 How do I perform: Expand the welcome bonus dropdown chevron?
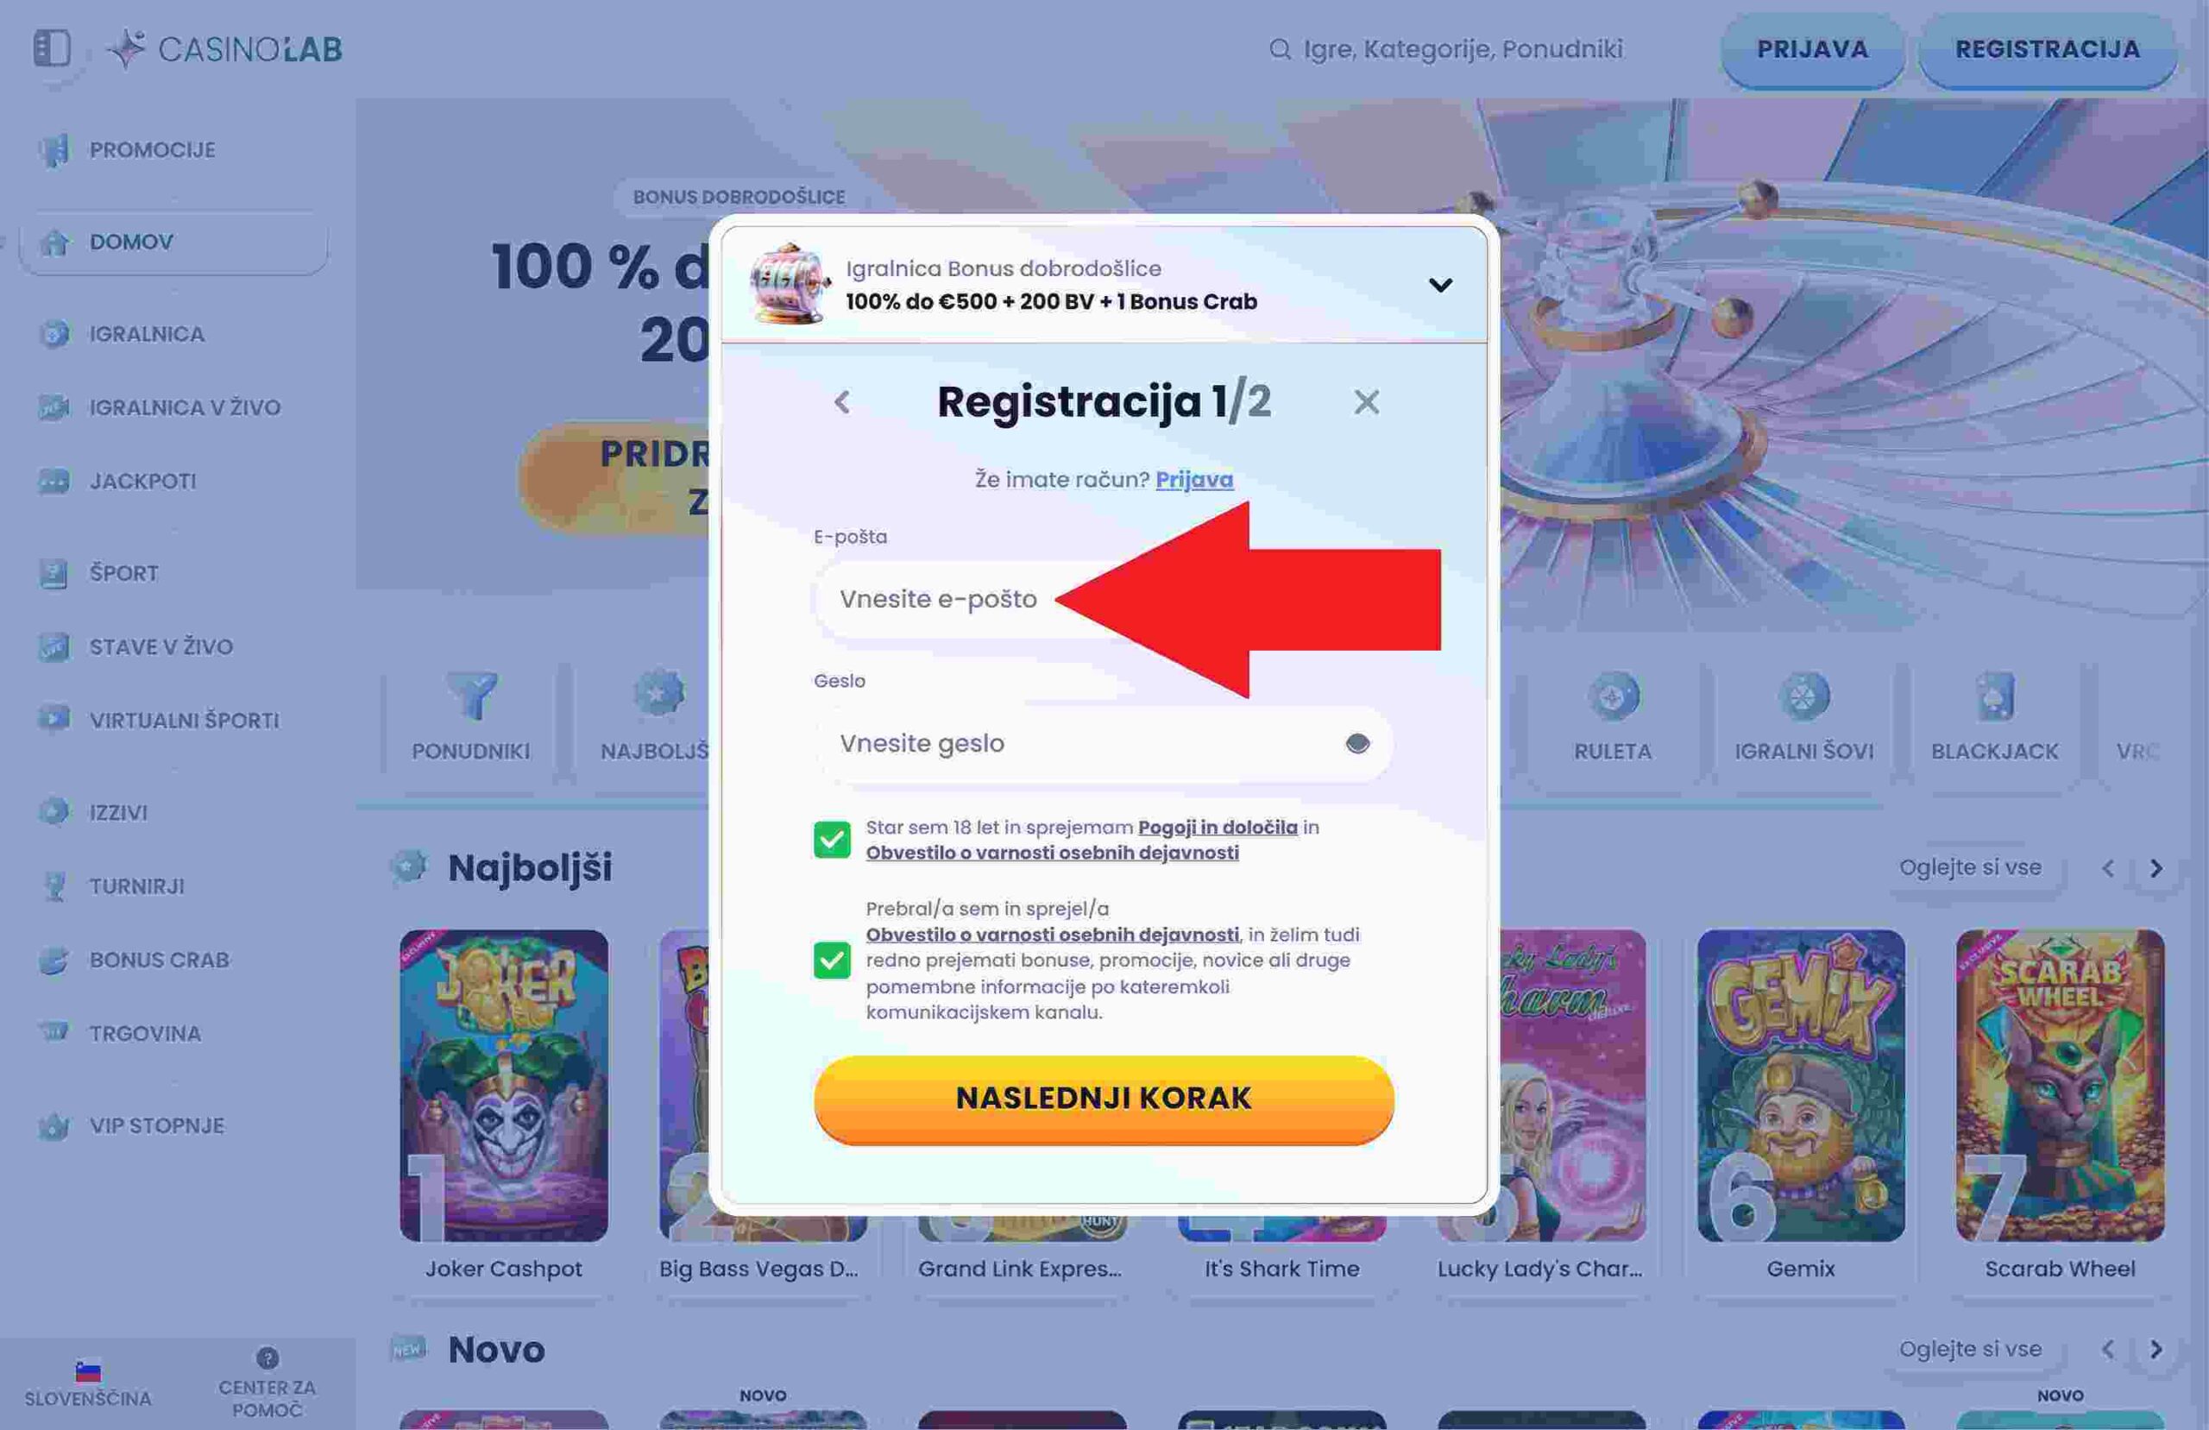(x=1439, y=285)
